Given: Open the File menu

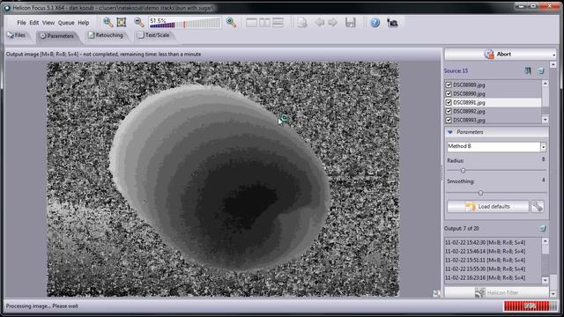Looking at the screenshot, I should coord(21,23).
